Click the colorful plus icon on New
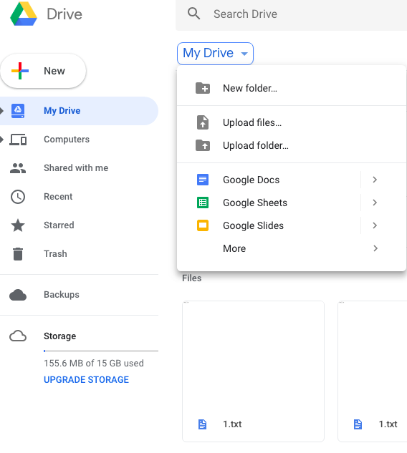Viewport: 407px width, 453px height. pos(19,71)
